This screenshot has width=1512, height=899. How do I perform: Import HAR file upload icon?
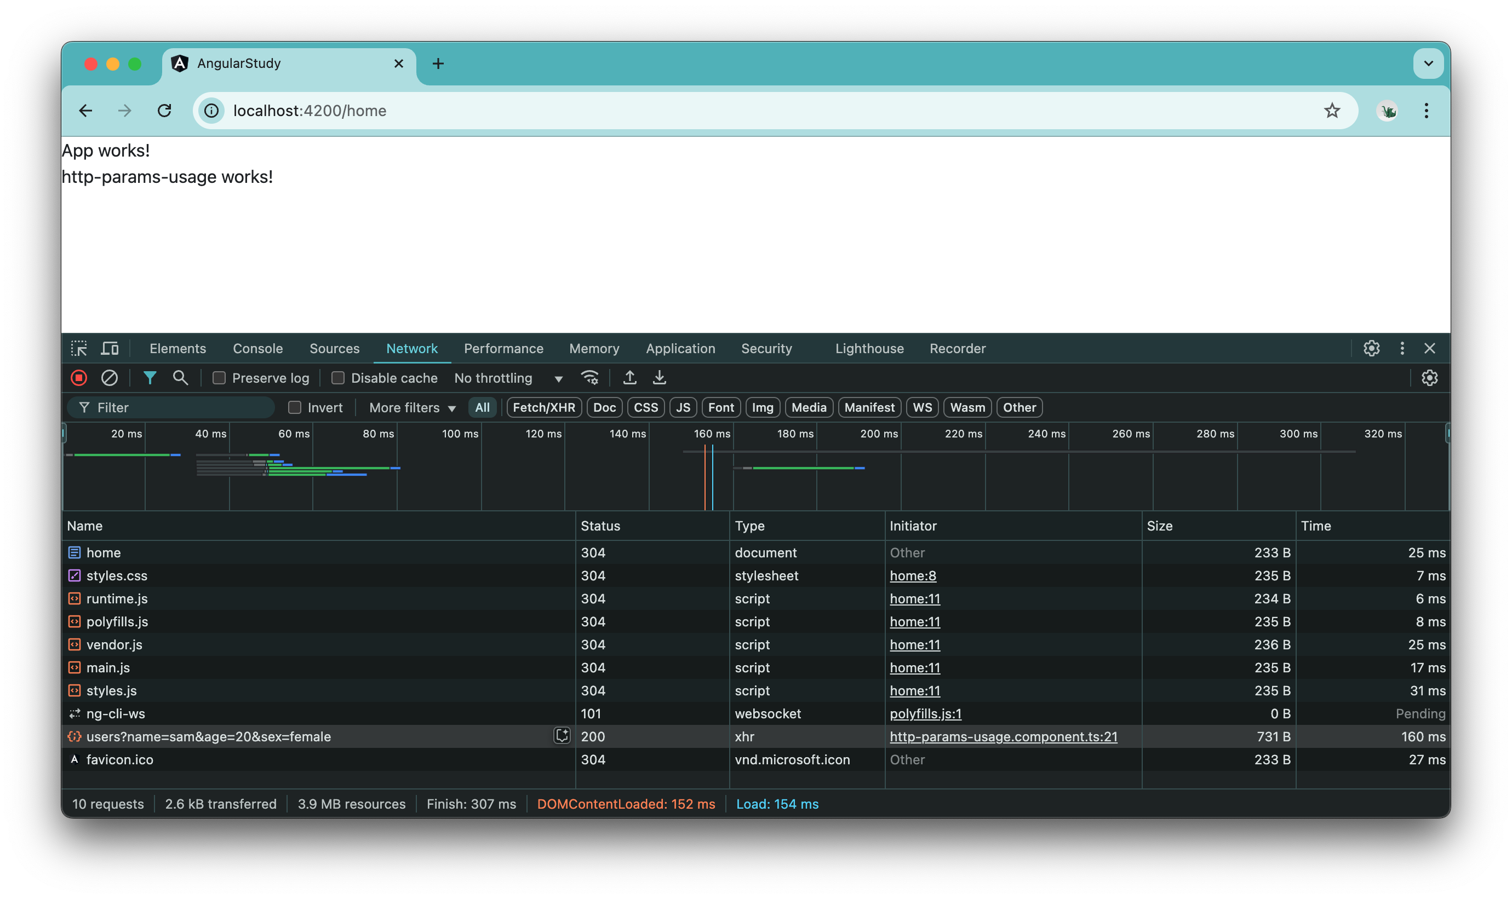[x=629, y=378]
